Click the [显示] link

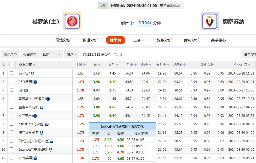(x=117, y=54)
